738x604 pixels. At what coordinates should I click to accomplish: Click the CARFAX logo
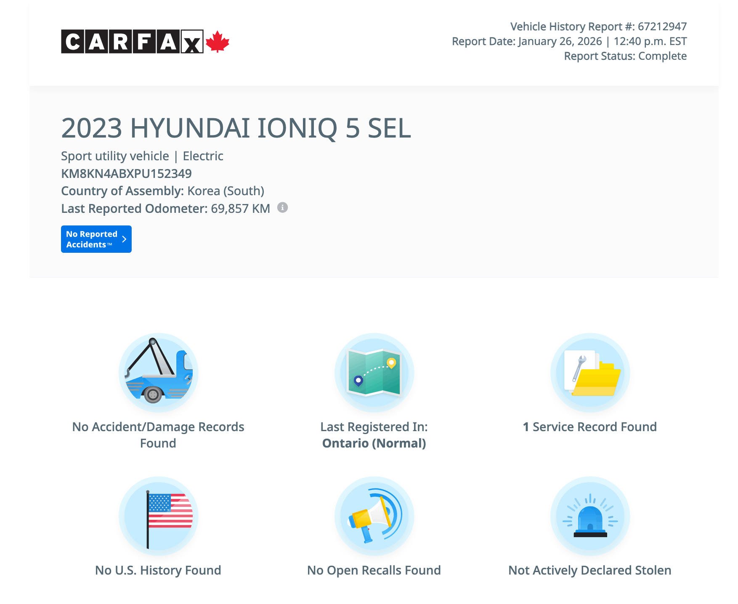(x=132, y=41)
